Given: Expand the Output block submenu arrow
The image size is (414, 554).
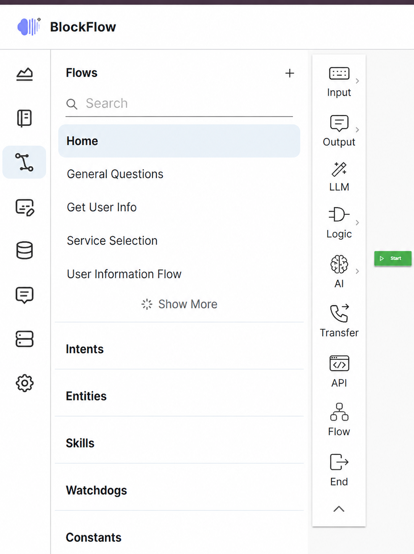Looking at the screenshot, I should (x=358, y=130).
